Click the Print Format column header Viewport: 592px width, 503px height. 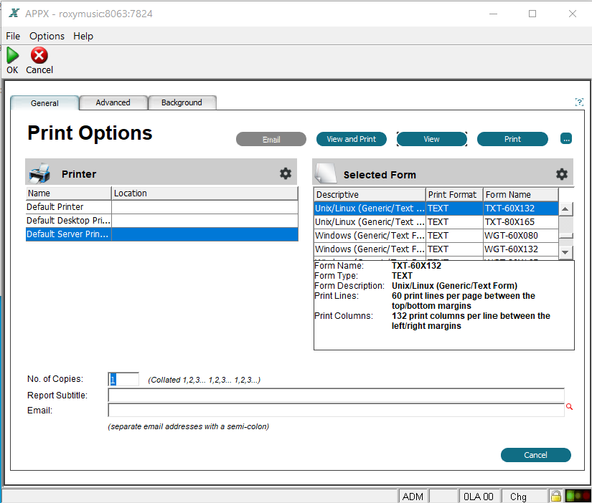click(454, 195)
